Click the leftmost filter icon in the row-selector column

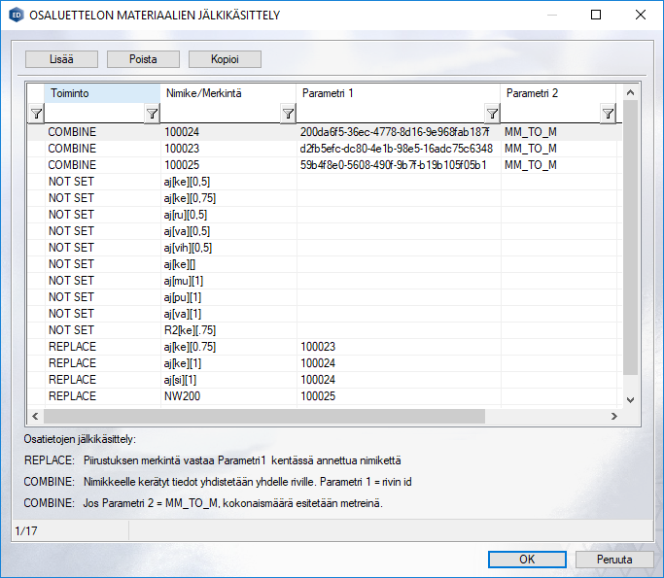[x=35, y=115]
